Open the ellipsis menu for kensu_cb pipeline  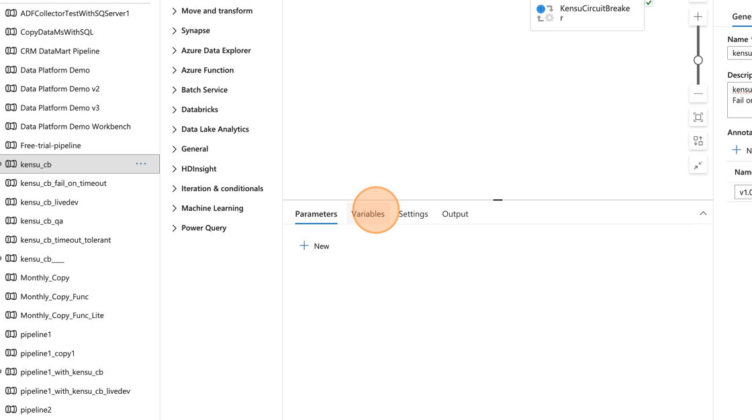click(x=140, y=164)
